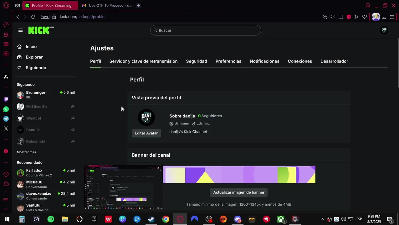Screen dimensions: 399x225
Task: Open new browser tab
Action: pos(139,5)
